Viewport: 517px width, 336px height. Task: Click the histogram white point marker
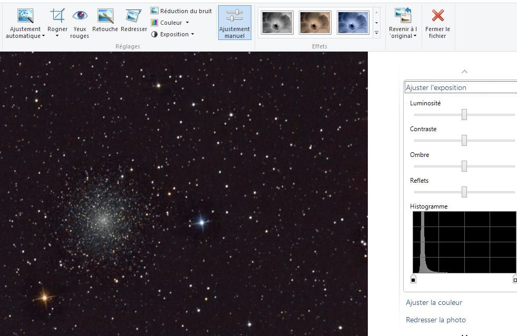point(515,279)
